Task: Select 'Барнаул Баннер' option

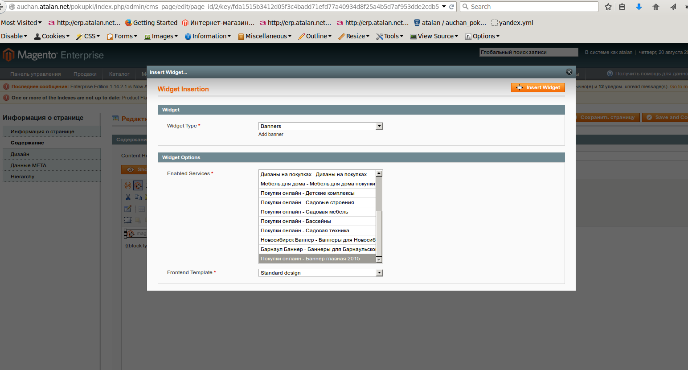Action: coord(317,249)
